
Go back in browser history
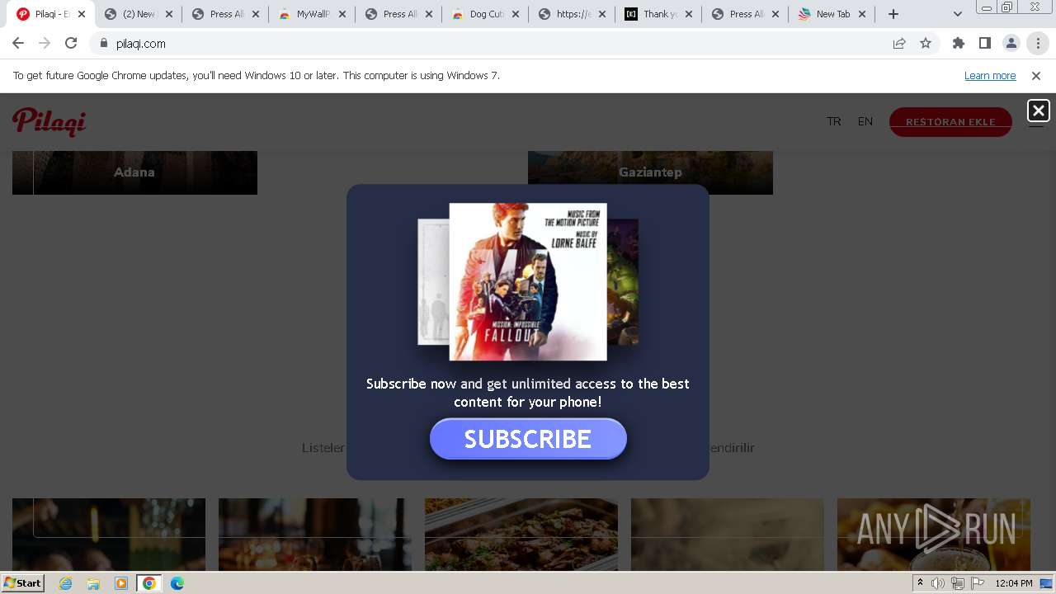(x=18, y=44)
